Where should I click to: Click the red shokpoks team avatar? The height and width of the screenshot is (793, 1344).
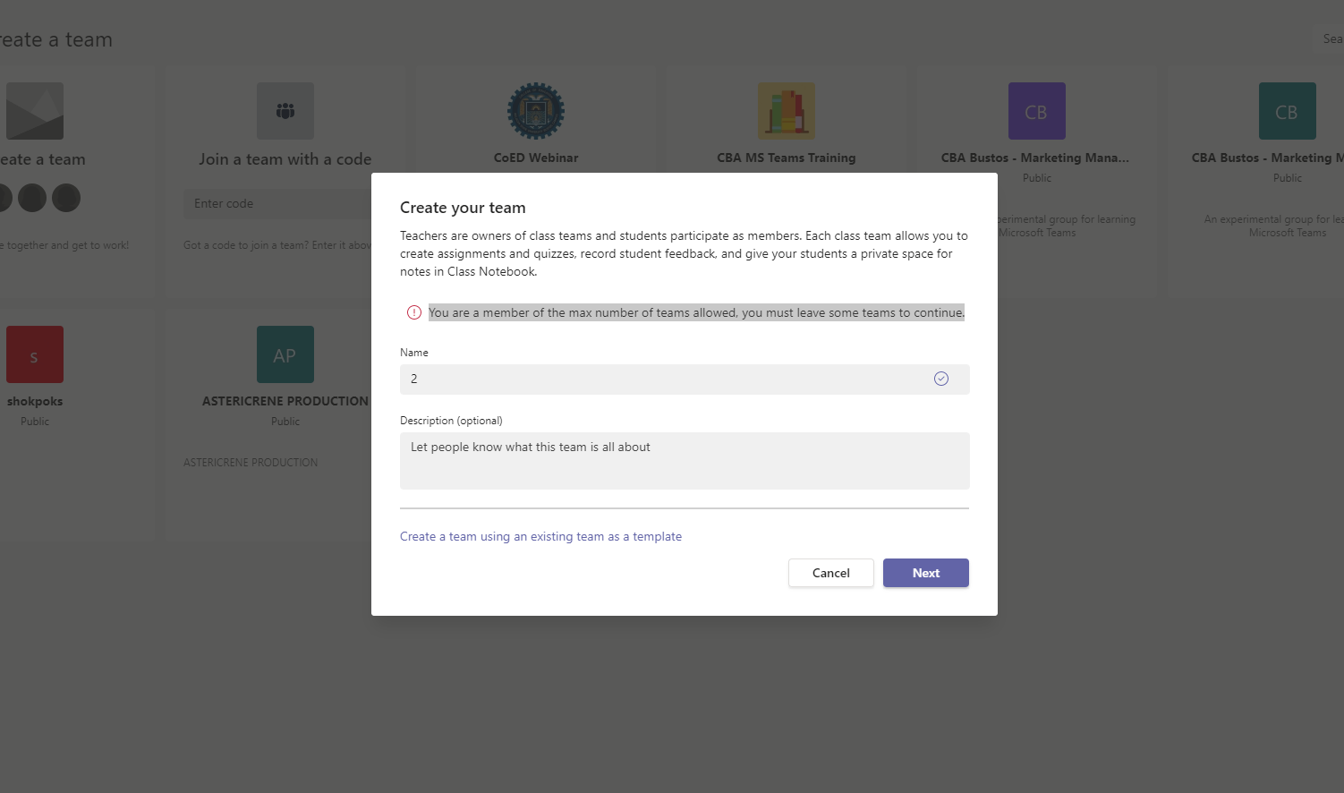[35, 354]
